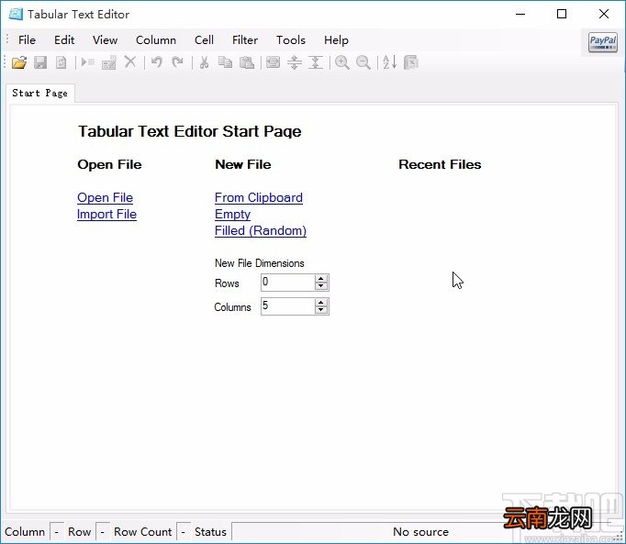Increase the Columns value with up arrow
This screenshot has height=544, width=626.
click(320, 303)
